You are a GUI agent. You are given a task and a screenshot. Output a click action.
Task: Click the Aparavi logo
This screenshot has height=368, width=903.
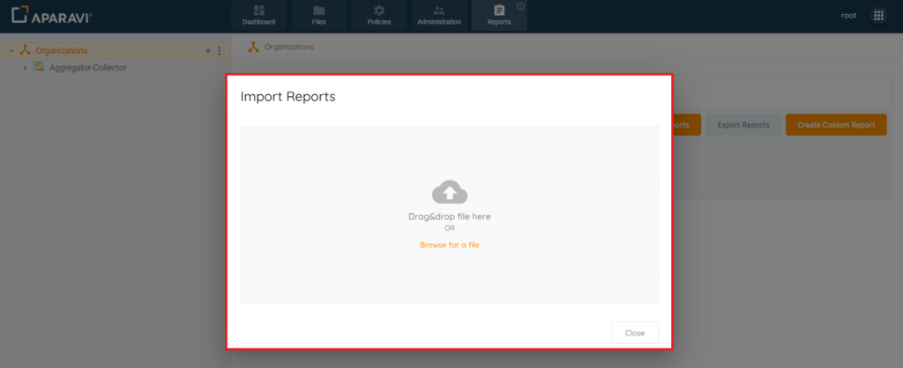pos(51,16)
